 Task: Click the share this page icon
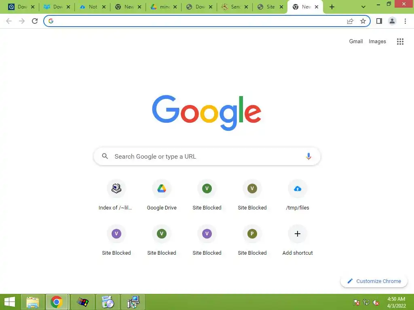[350, 21]
